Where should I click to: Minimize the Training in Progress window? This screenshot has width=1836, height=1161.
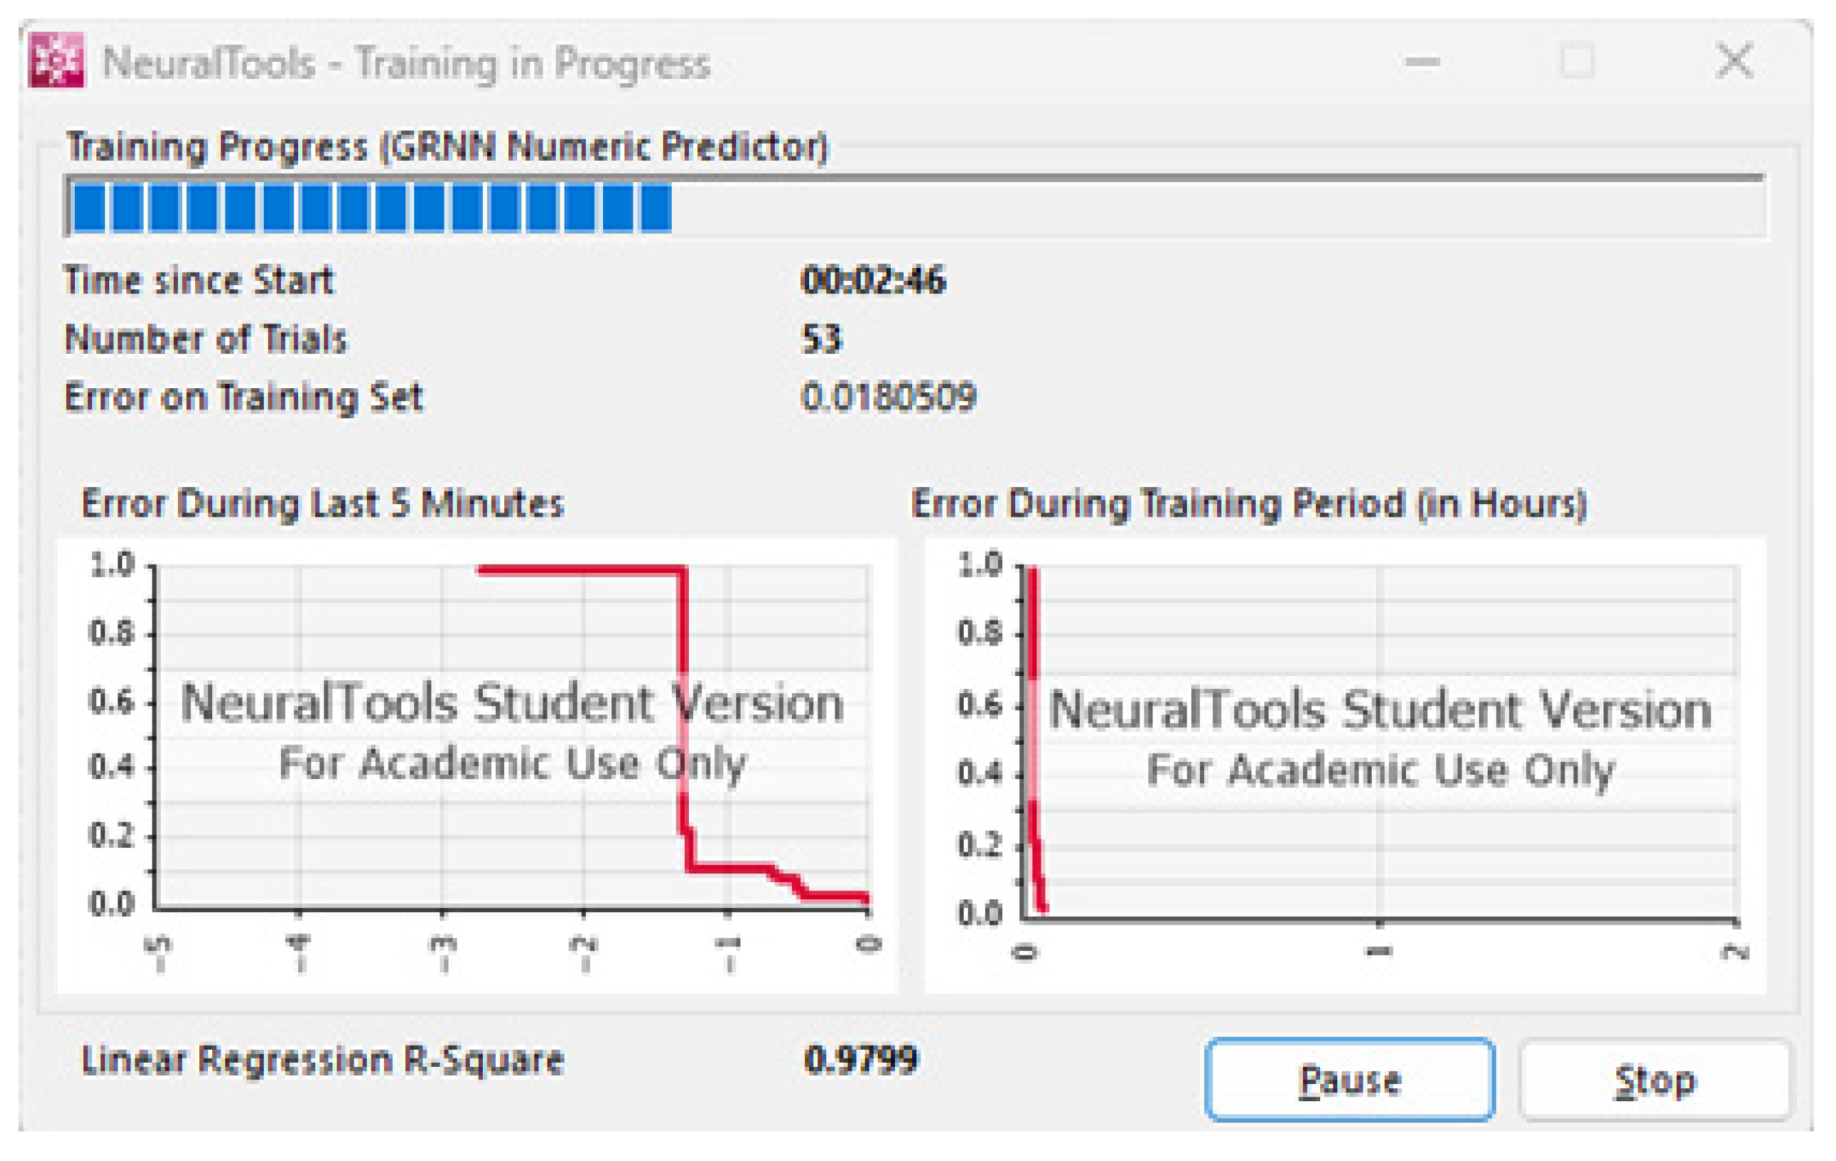point(1422,62)
